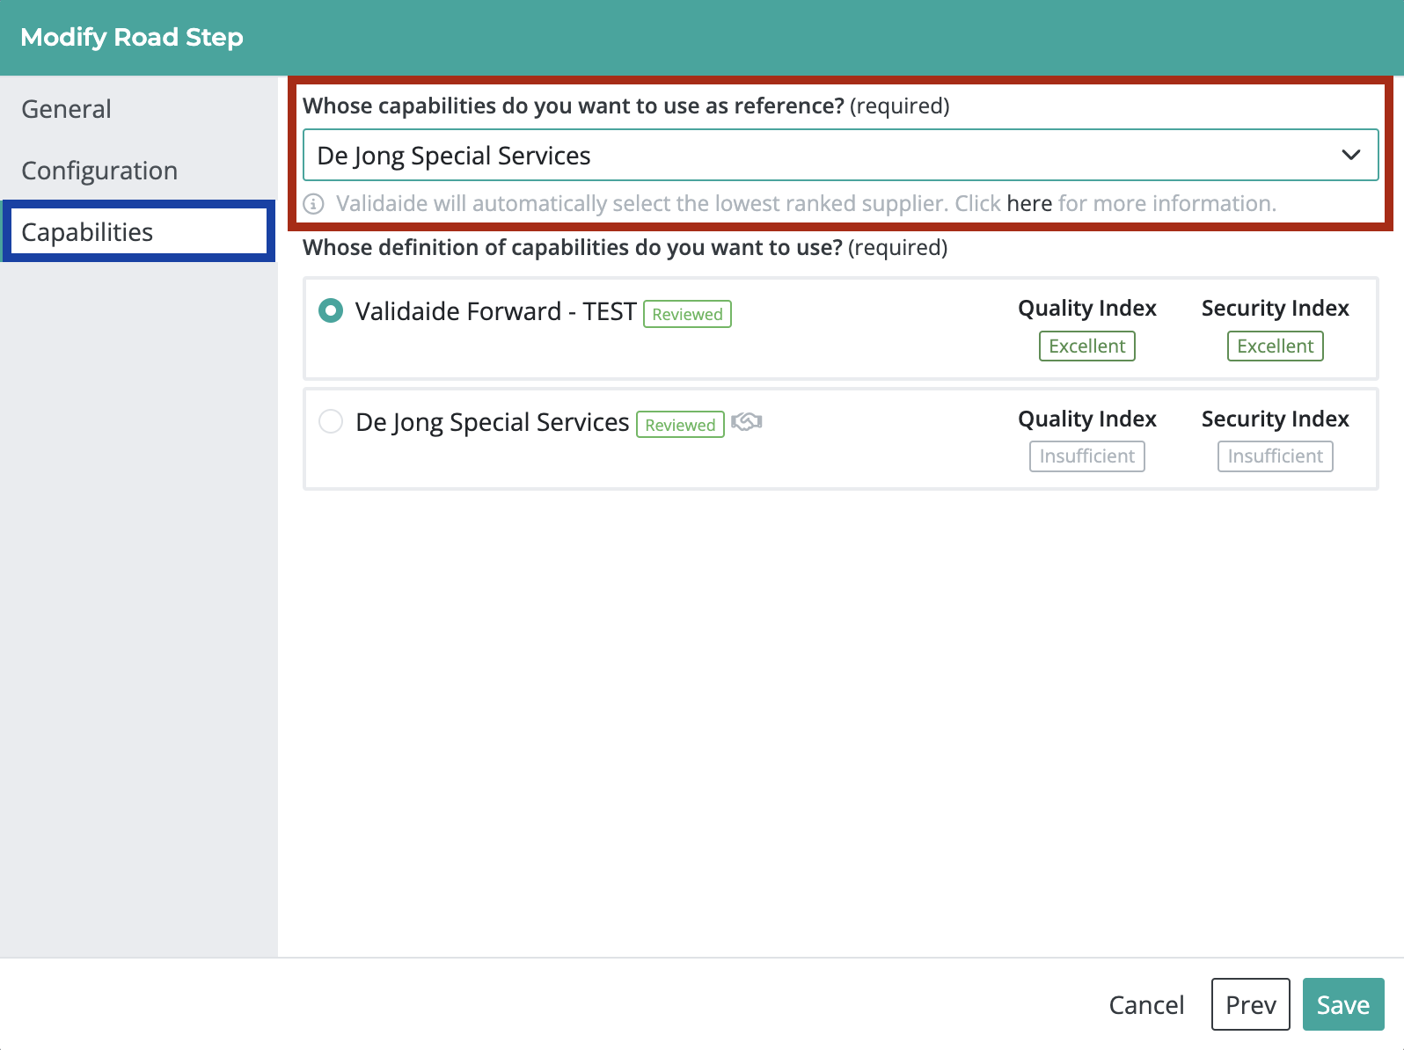The image size is (1404, 1050).
Task: Select the Capabilities tab
Action: point(138,231)
